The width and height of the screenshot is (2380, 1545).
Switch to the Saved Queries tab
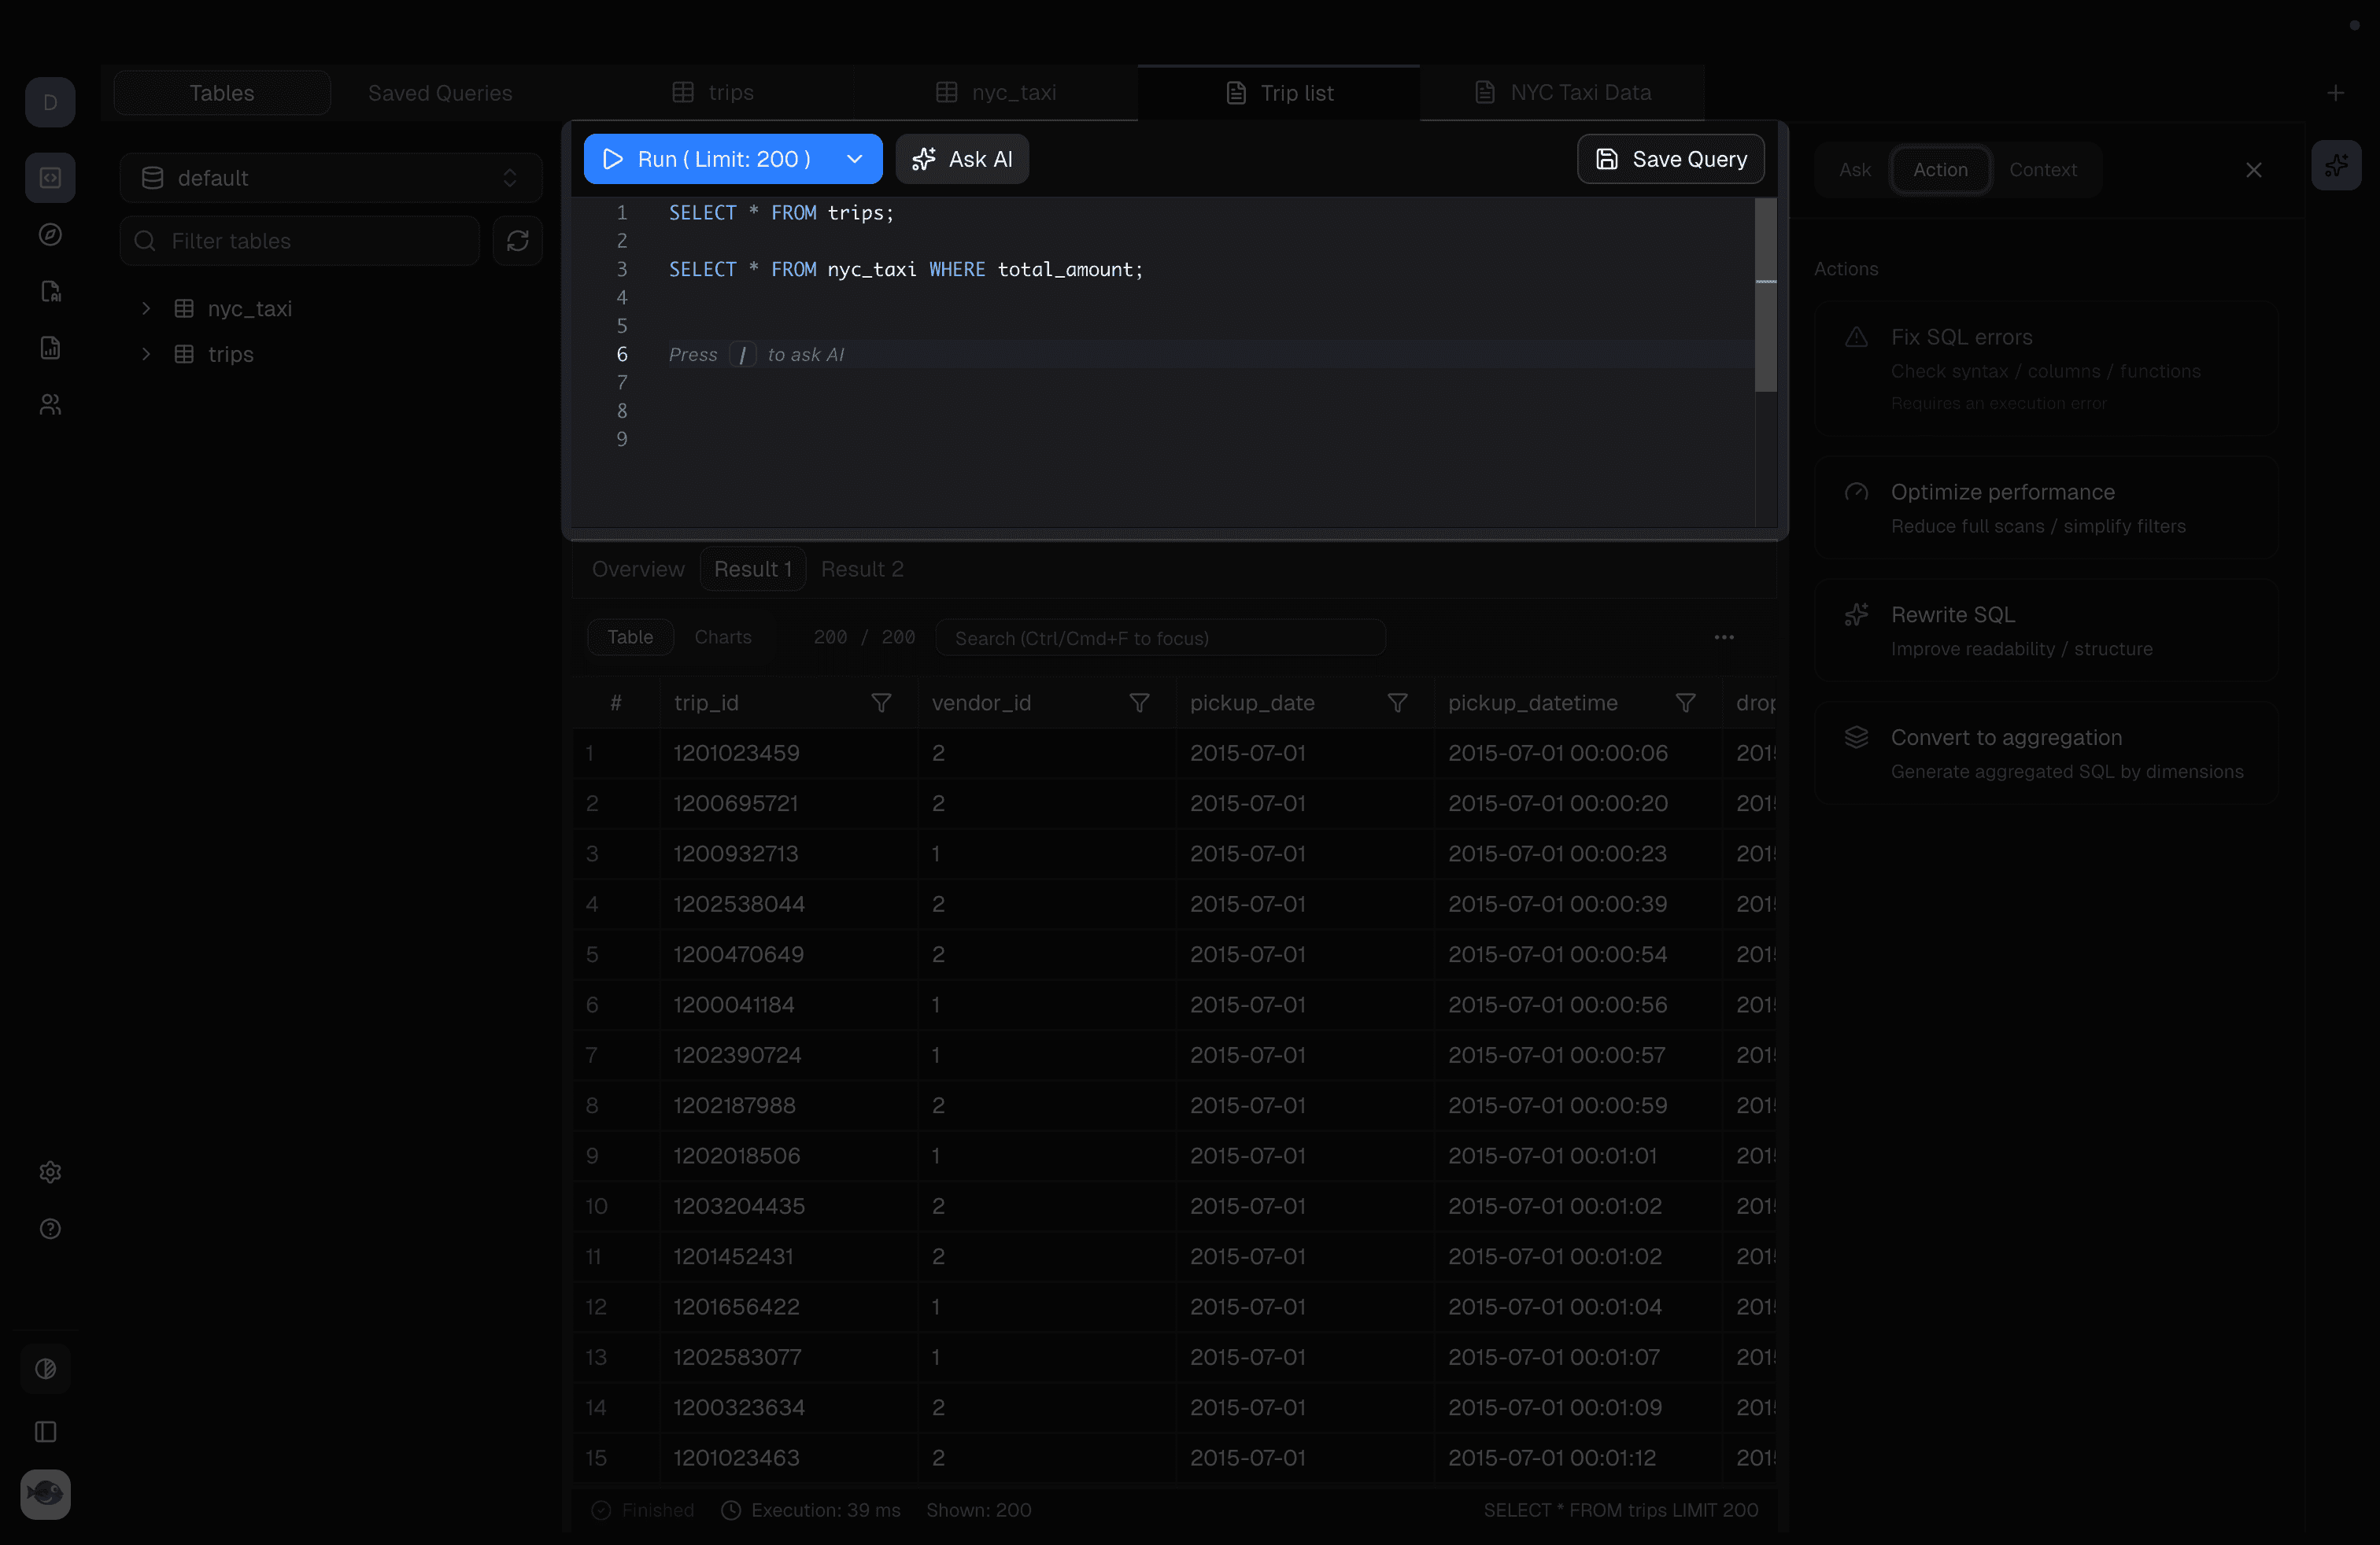(x=440, y=93)
